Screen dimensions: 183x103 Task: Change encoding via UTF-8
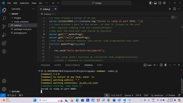138,95
